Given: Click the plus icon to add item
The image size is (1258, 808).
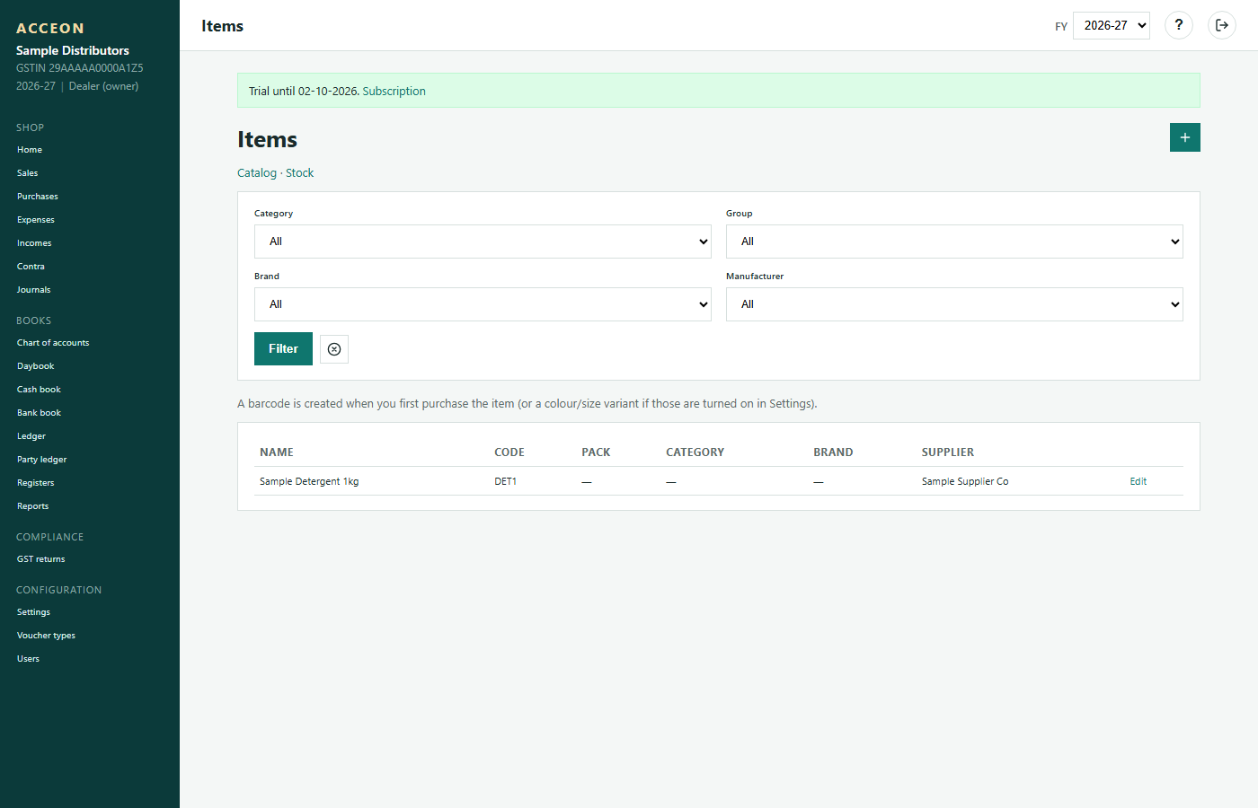Looking at the screenshot, I should coord(1184,137).
